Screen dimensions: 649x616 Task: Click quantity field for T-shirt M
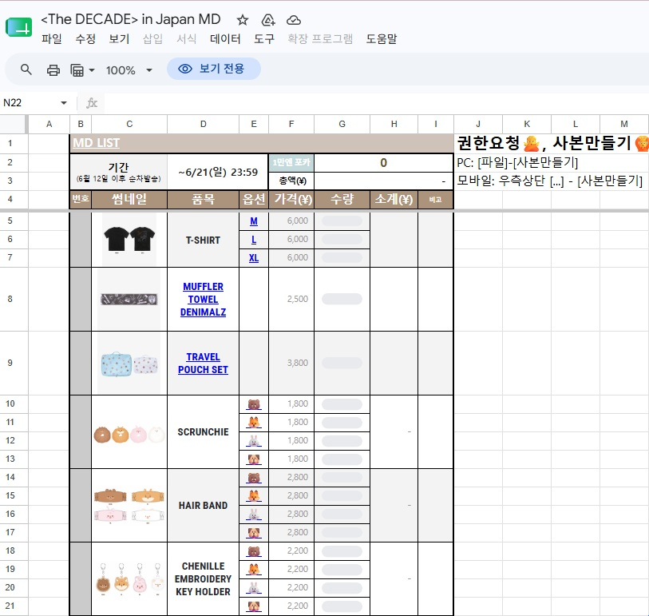342,221
